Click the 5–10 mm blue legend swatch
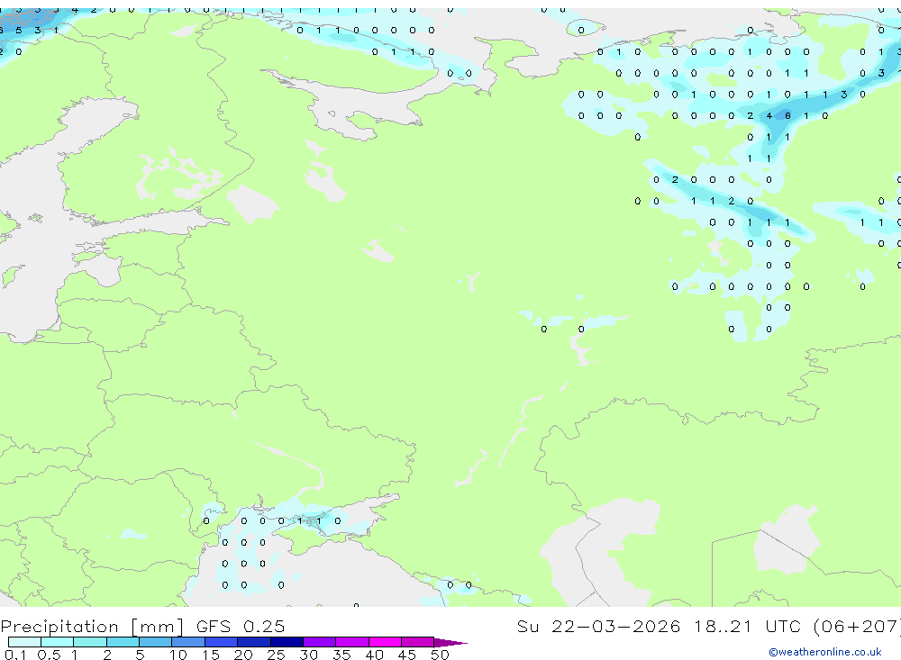The width and height of the screenshot is (901, 660). click(155, 642)
